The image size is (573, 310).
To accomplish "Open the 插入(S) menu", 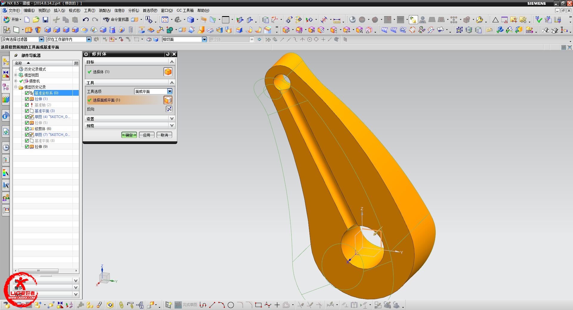I will point(59,10).
